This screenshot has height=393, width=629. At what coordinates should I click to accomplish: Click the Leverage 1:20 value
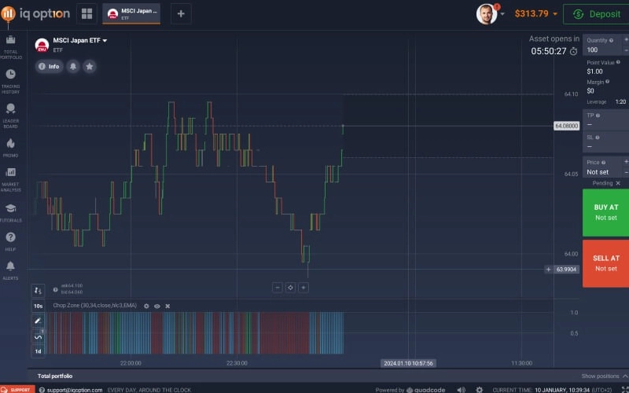(x=620, y=102)
